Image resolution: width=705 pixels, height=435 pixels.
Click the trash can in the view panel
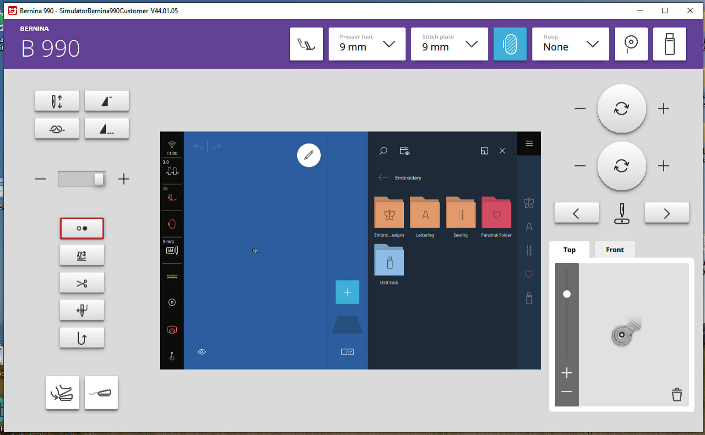tap(677, 394)
